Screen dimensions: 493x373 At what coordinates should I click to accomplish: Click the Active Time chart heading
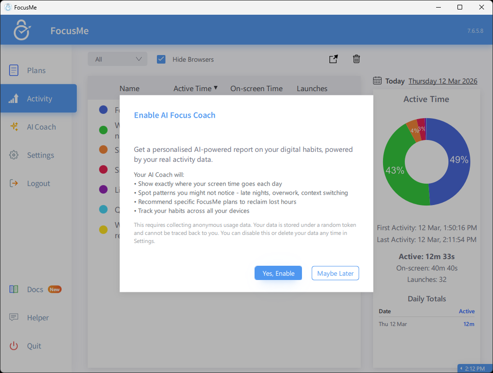tap(426, 99)
